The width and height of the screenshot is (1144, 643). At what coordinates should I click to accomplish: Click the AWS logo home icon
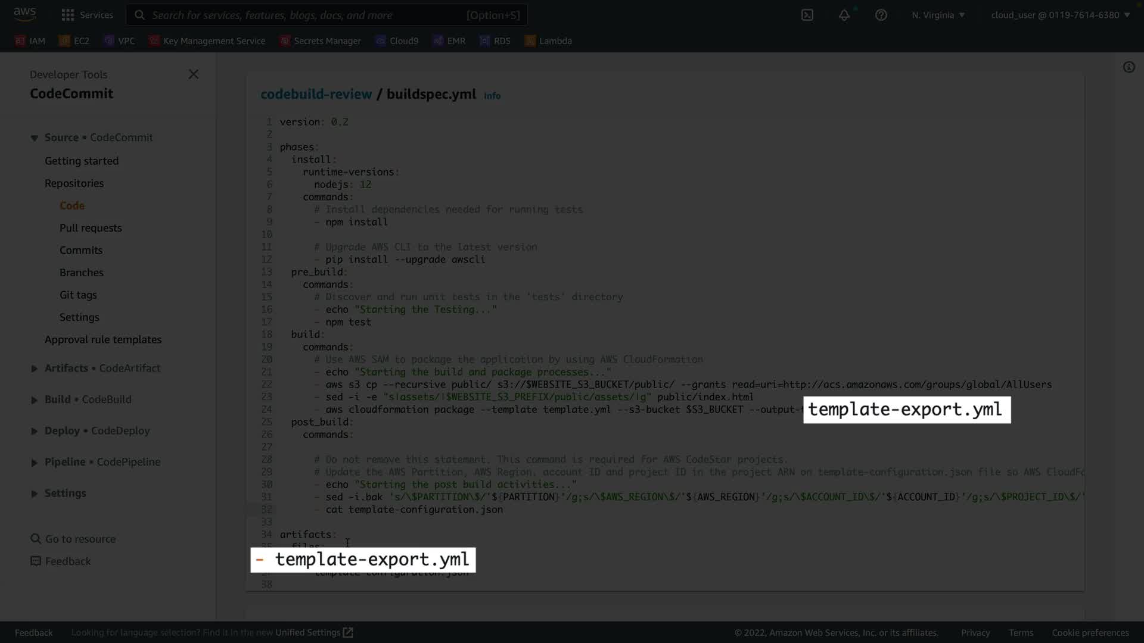[25, 14]
